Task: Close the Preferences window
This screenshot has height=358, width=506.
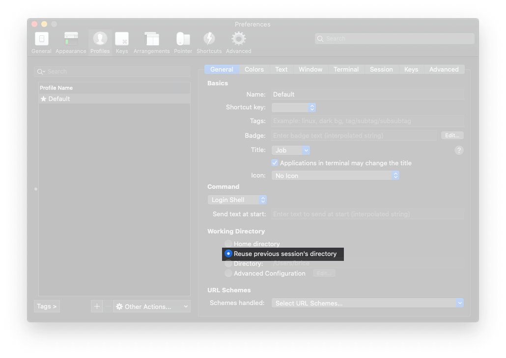Action: point(34,24)
